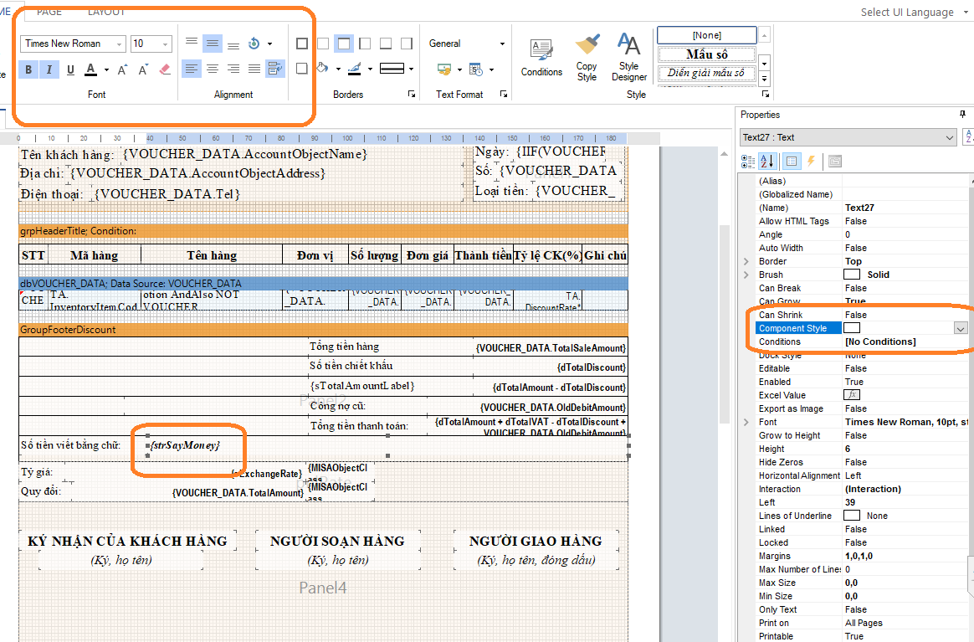Click the shadow border icon
974x642 pixels.
(x=302, y=69)
